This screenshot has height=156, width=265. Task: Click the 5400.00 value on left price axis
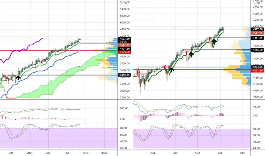pyautogui.click(x=125, y=9)
